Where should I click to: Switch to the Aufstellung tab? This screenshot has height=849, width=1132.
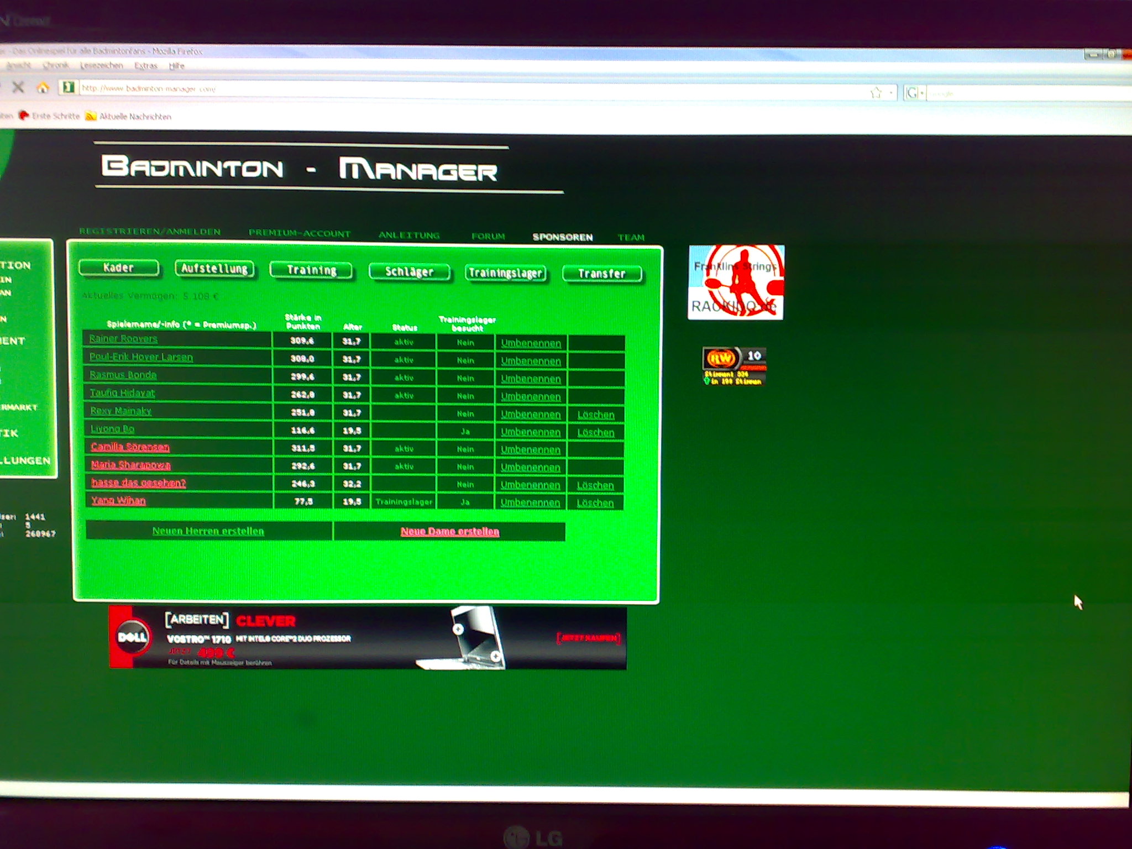[214, 269]
